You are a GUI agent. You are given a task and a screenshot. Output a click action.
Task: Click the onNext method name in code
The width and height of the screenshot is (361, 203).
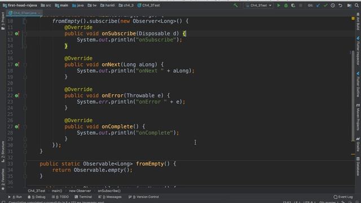111,65
